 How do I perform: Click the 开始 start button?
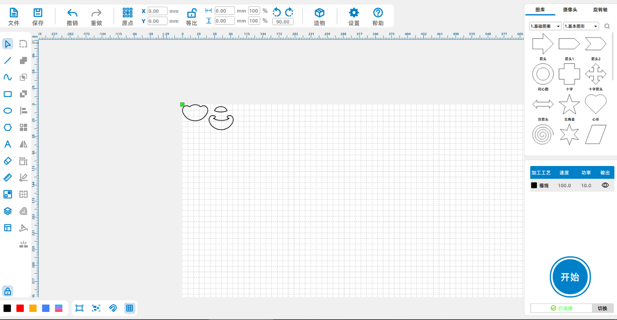coord(570,277)
